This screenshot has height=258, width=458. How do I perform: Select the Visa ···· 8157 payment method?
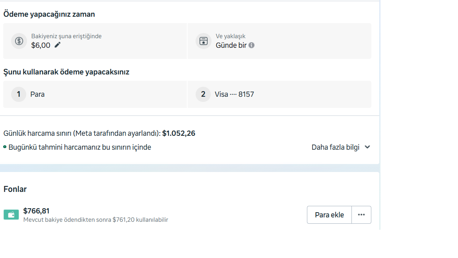pyautogui.click(x=234, y=94)
